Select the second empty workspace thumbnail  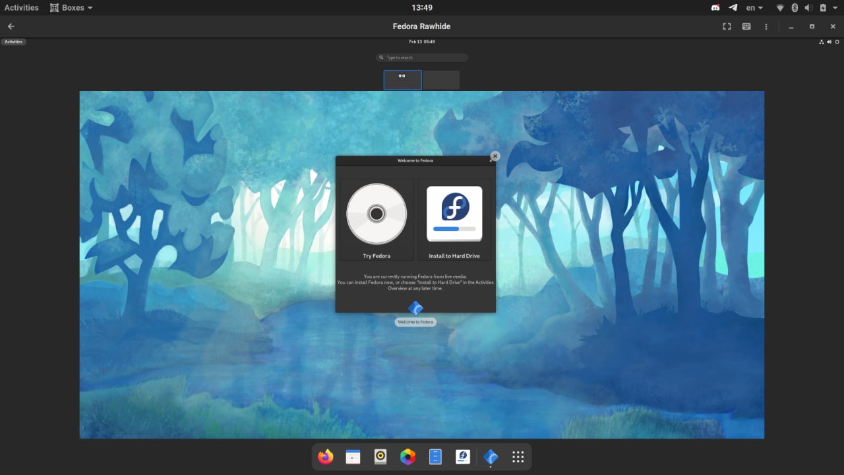441,80
